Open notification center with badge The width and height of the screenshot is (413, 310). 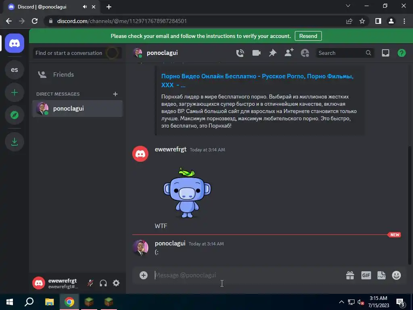coord(400,302)
